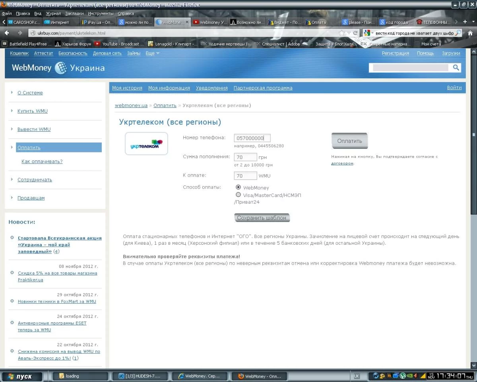Open the Вид menu
Image resolution: width=477 pixels, height=382 pixels.
click(38, 14)
